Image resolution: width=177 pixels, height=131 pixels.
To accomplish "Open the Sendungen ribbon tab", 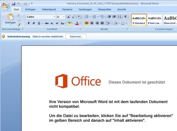I will coord(85,9).
